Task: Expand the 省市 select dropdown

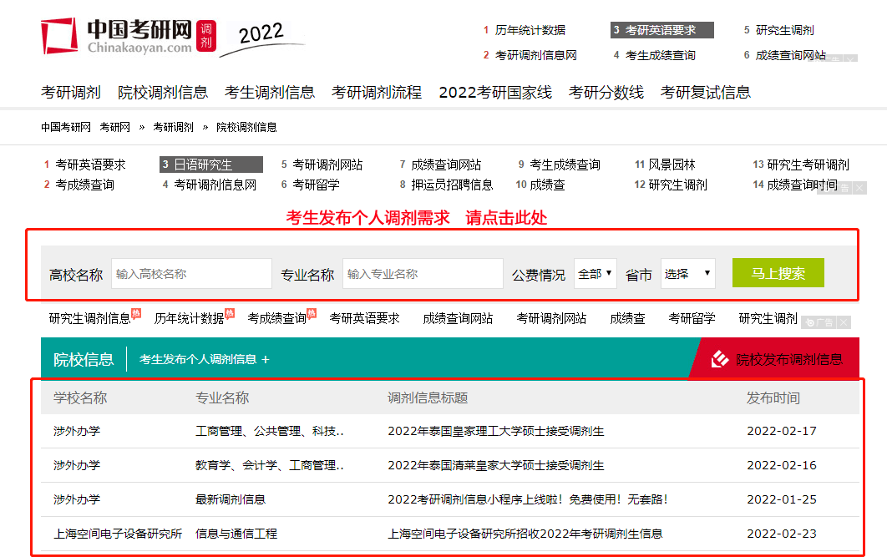Action: 688,274
